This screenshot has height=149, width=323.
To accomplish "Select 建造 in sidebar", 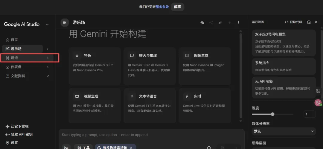I will point(28,58).
